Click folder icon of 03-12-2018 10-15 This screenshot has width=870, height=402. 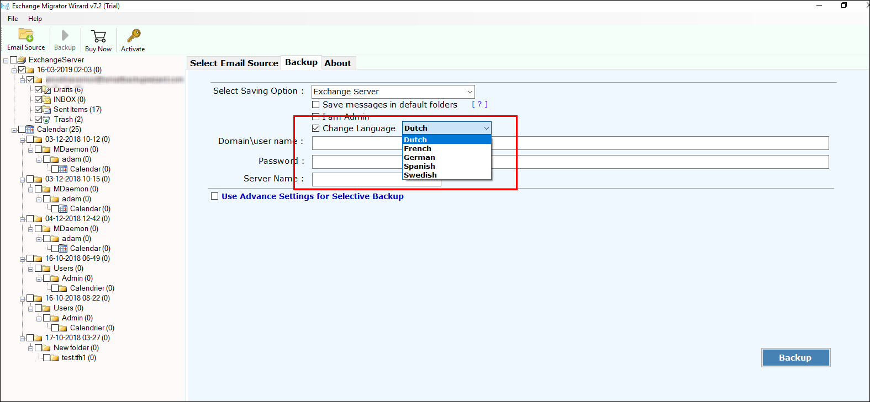(x=39, y=179)
